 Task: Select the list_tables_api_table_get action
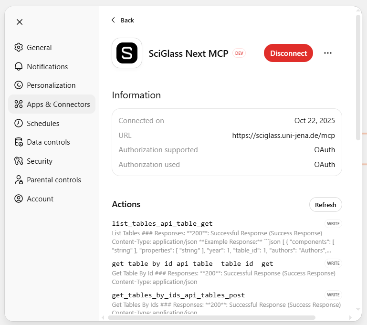(x=162, y=223)
